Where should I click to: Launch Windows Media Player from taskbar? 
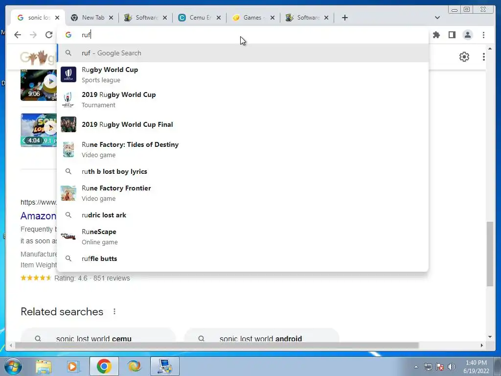tap(73, 366)
